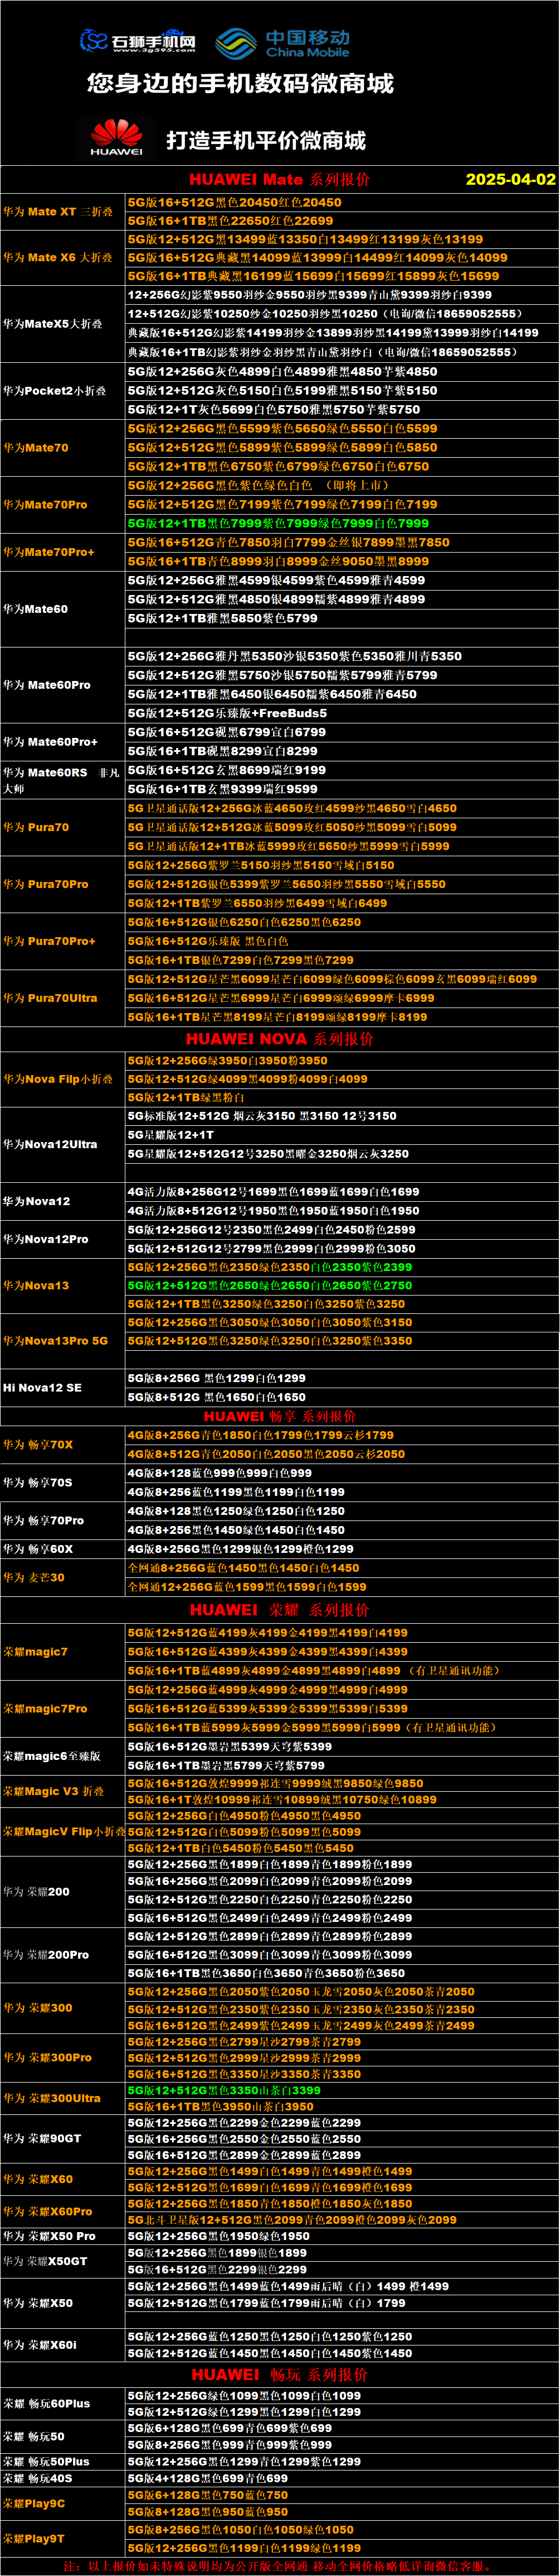Click the 荣耀 畅玩40S model label
560x2576 pixels.
(38, 2479)
